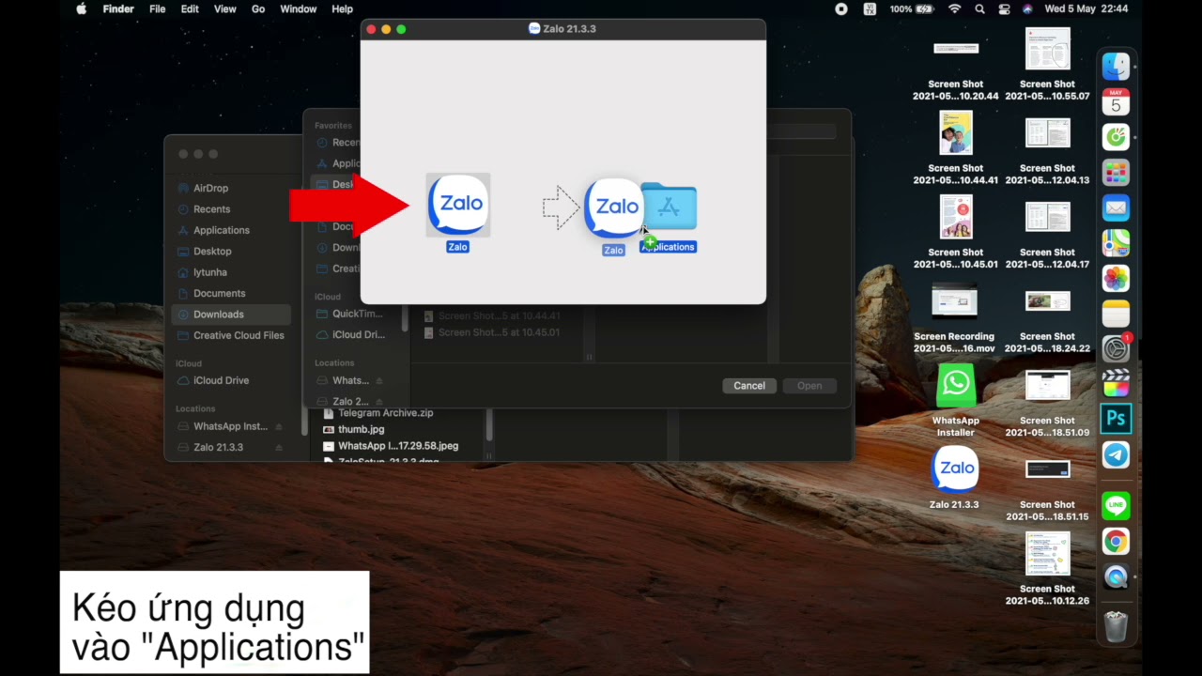This screenshot has height=676, width=1202.
Task: Select Screen Shot 2021-05...18.24.22 on desktop
Action: pyautogui.click(x=1047, y=322)
